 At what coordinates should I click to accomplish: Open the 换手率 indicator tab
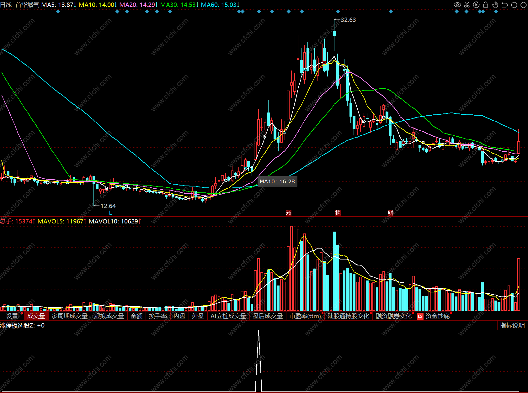[158, 316]
